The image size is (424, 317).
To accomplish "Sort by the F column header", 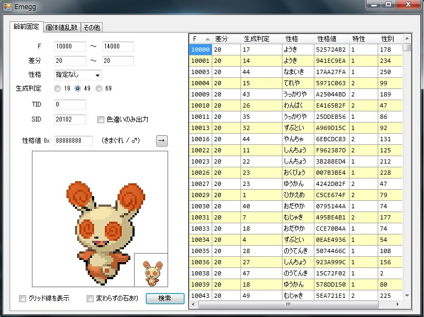I will tap(201, 39).
